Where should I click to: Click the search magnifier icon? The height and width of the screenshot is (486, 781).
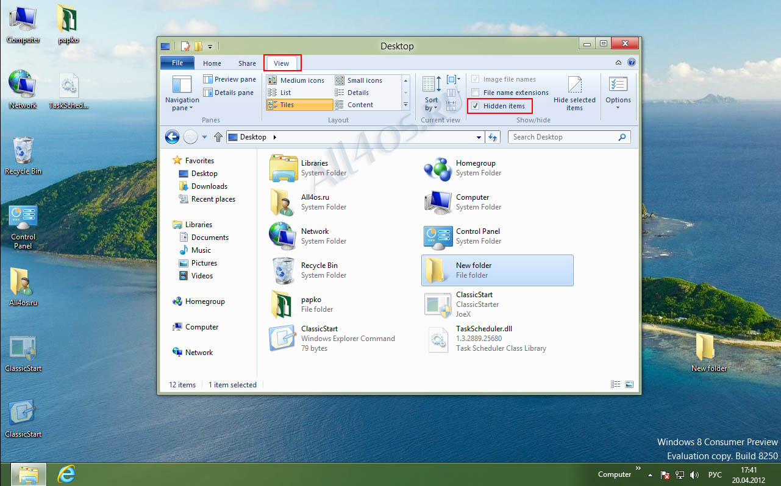coord(622,137)
